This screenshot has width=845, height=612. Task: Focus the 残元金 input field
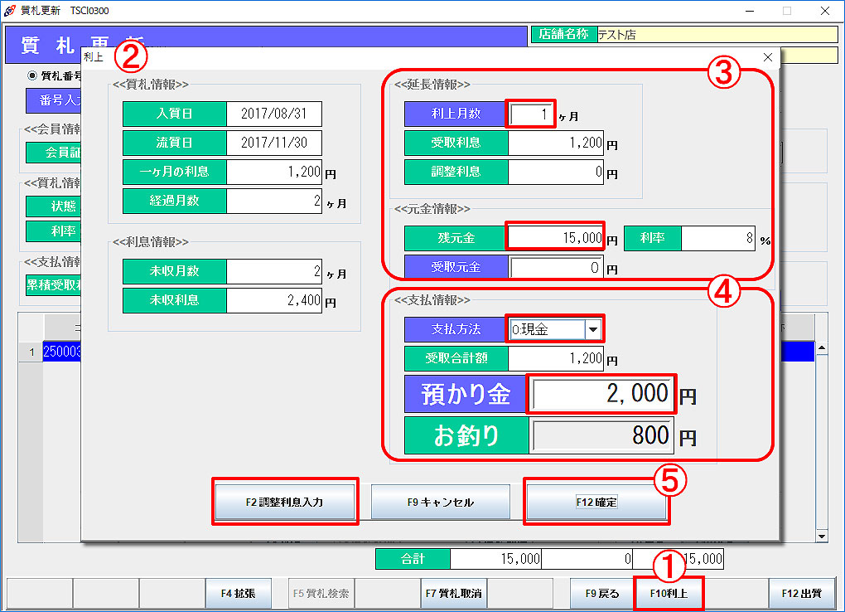click(x=555, y=238)
